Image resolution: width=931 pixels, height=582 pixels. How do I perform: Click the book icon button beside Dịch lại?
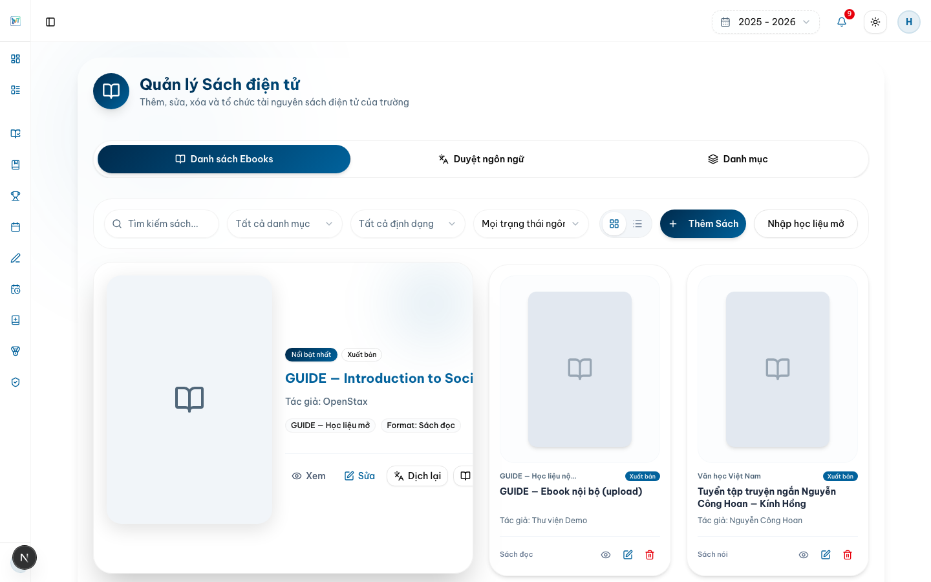coord(465,476)
